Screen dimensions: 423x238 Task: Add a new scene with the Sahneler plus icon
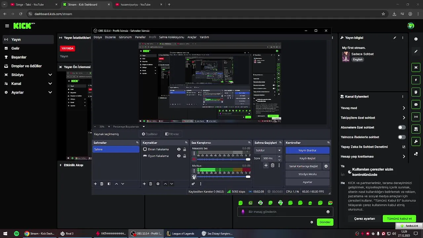(x=96, y=184)
